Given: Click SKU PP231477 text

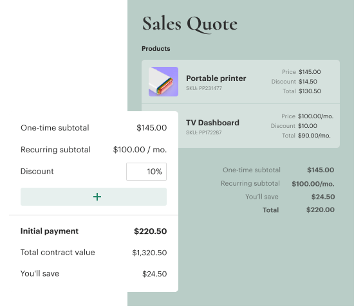Looking at the screenshot, I should click(204, 88).
